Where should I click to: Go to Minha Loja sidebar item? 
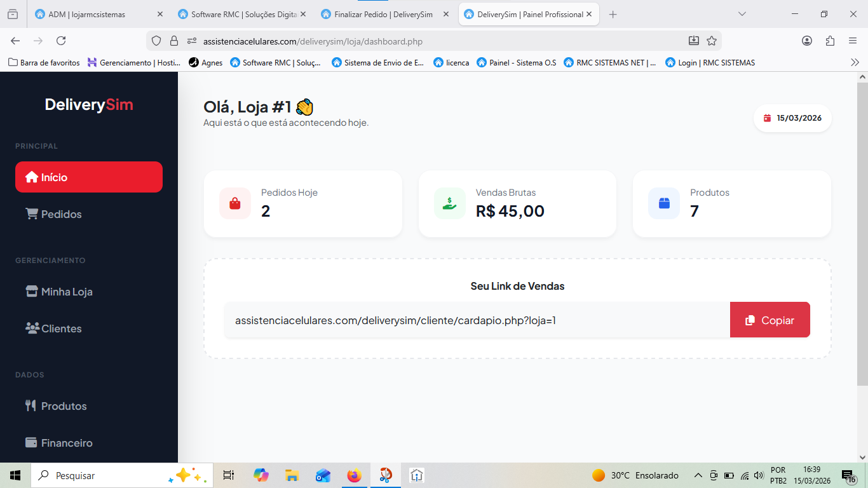click(x=66, y=292)
